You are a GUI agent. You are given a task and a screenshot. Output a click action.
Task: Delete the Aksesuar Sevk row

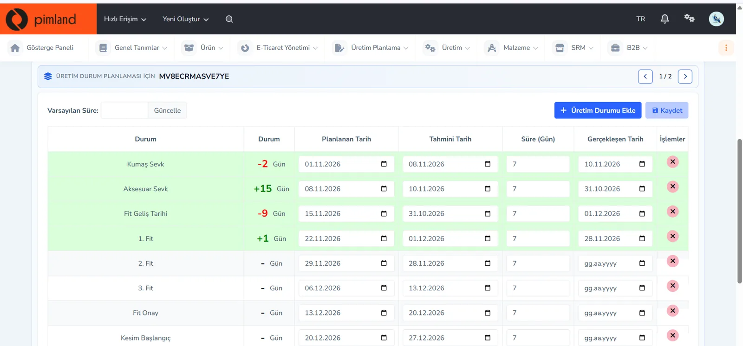[x=672, y=186]
